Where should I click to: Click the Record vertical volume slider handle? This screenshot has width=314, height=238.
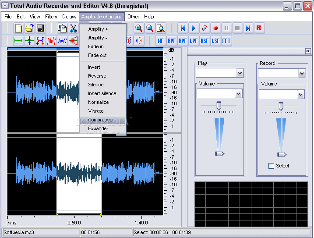coord(282,155)
